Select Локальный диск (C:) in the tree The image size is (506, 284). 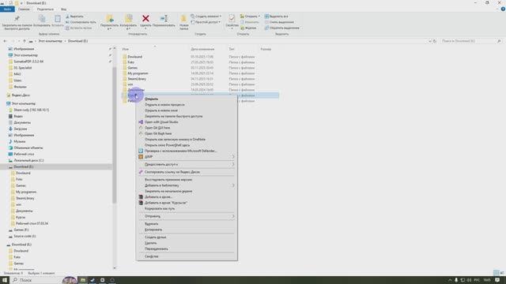click(x=28, y=160)
